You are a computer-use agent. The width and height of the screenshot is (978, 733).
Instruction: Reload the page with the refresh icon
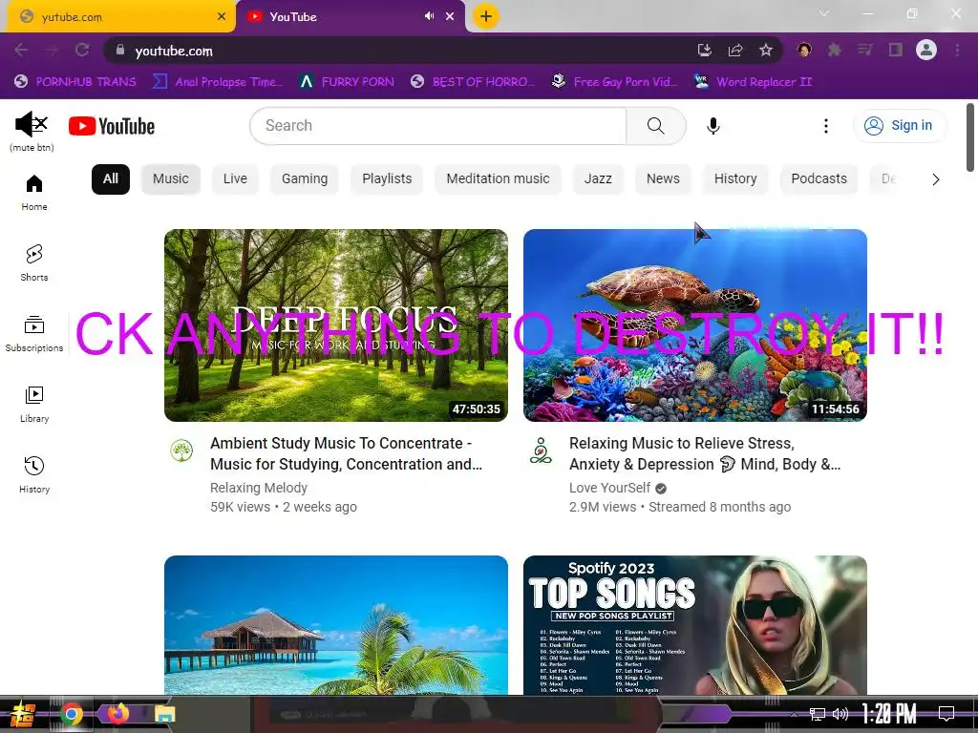pos(82,50)
